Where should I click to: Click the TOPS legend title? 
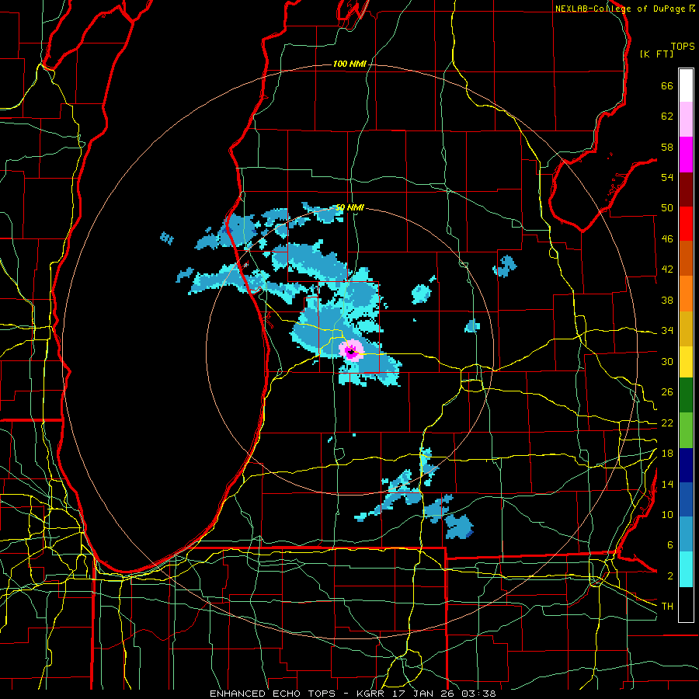(x=683, y=47)
